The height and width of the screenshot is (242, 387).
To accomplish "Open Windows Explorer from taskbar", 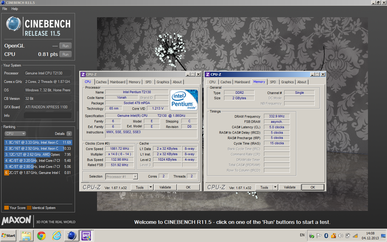I will (x=26, y=235).
